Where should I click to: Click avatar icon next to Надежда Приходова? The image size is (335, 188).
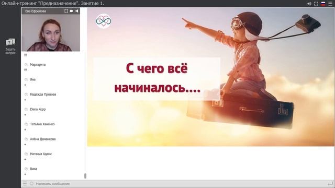coord(26,95)
